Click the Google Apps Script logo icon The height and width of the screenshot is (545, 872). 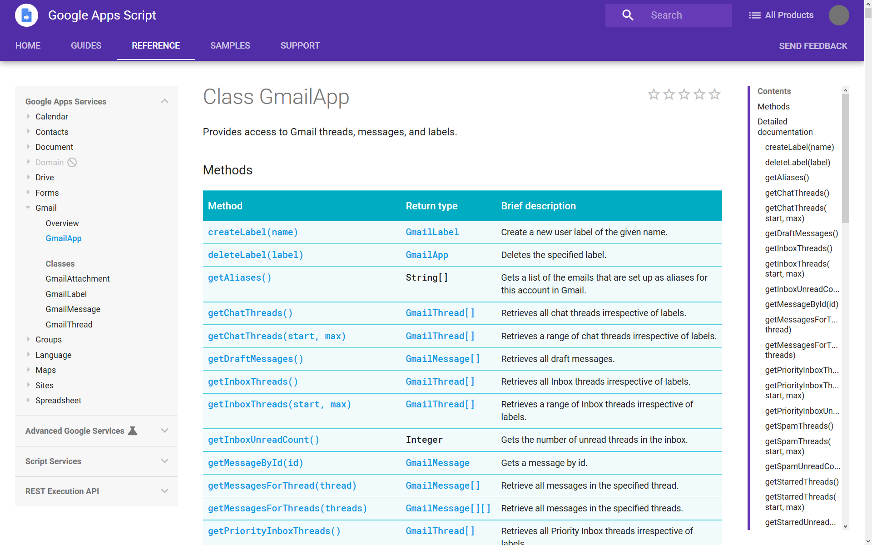point(26,15)
